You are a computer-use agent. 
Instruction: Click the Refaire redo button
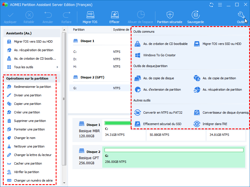pyautogui.click(x=66, y=17)
